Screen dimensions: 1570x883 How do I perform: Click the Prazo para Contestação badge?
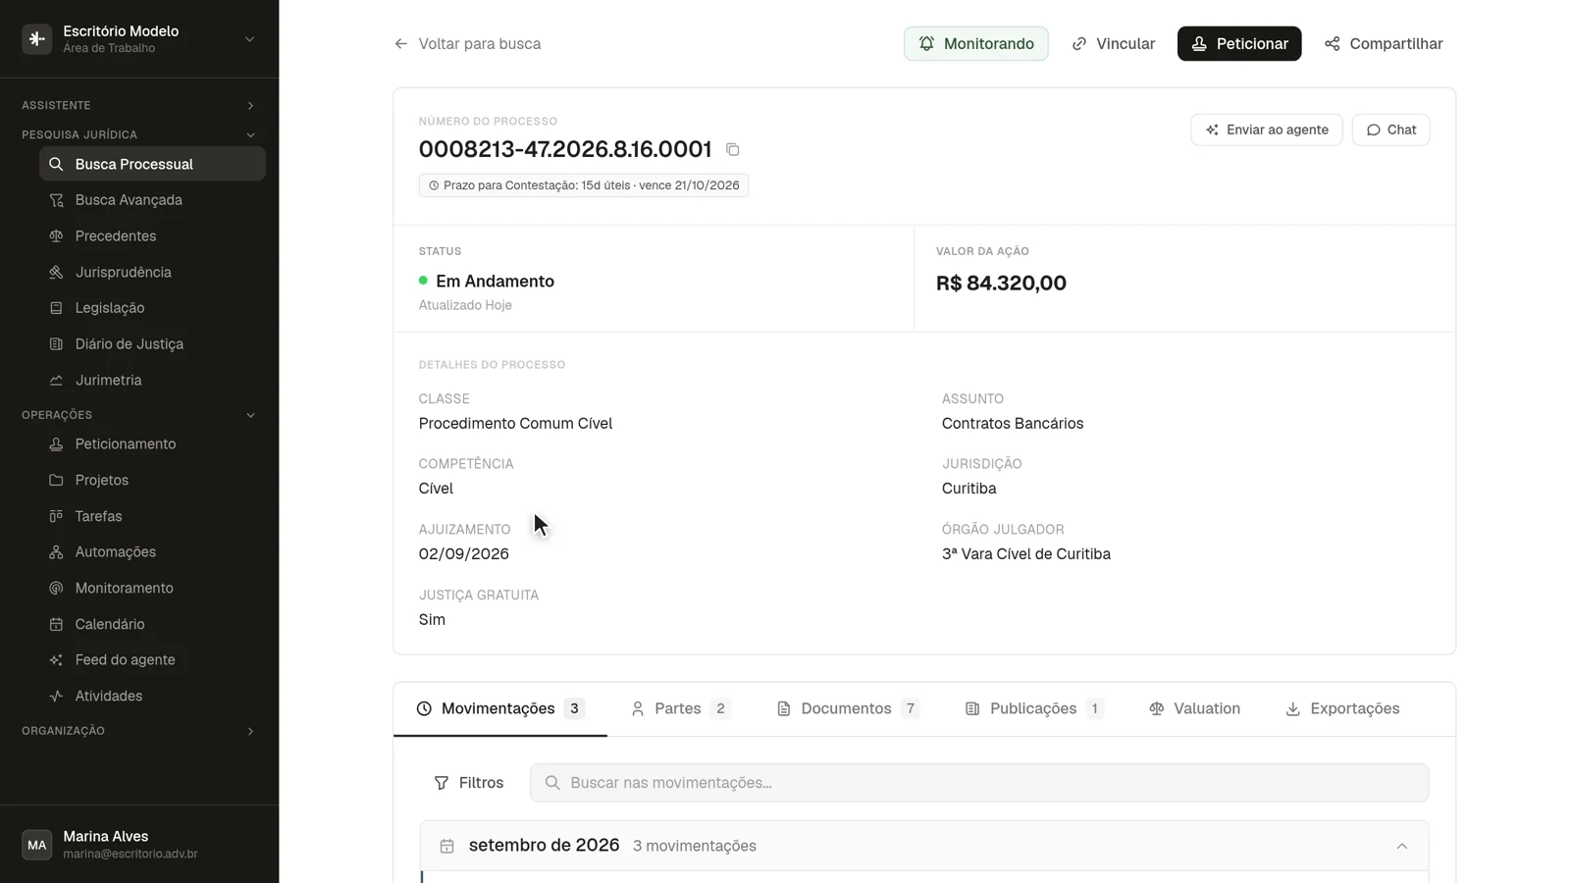tap(584, 185)
